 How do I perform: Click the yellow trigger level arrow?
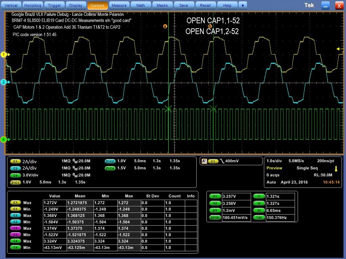pos(338,49)
